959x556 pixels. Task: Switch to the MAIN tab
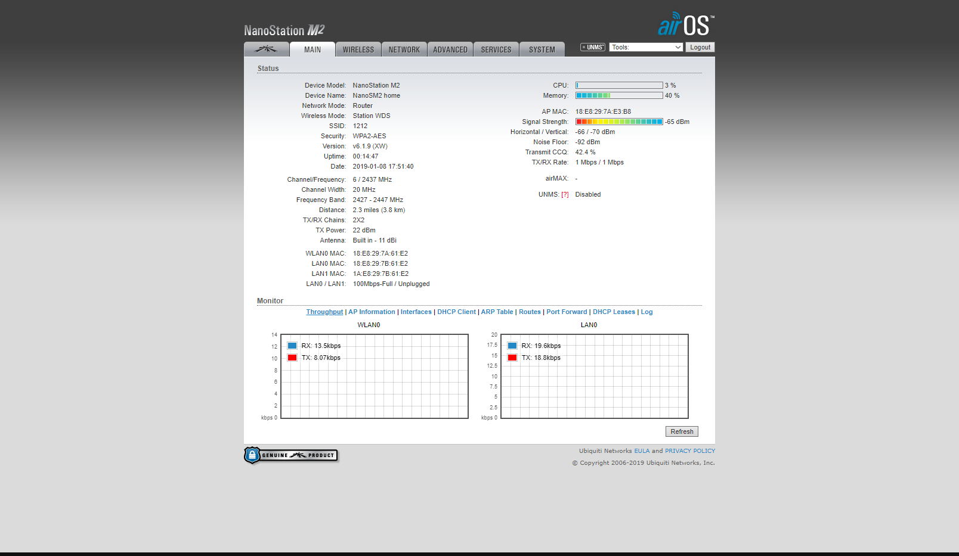pyautogui.click(x=313, y=49)
